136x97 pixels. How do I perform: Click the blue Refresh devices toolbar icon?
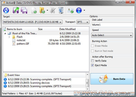[x=6, y=10]
